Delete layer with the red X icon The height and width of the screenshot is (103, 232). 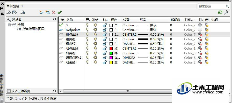54,12
